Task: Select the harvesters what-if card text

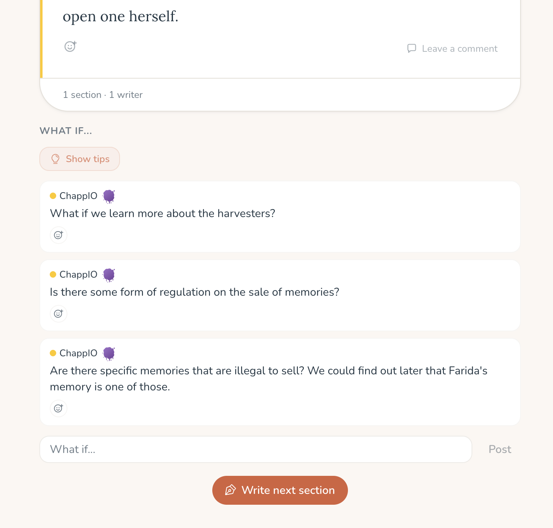Action: [163, 213]
